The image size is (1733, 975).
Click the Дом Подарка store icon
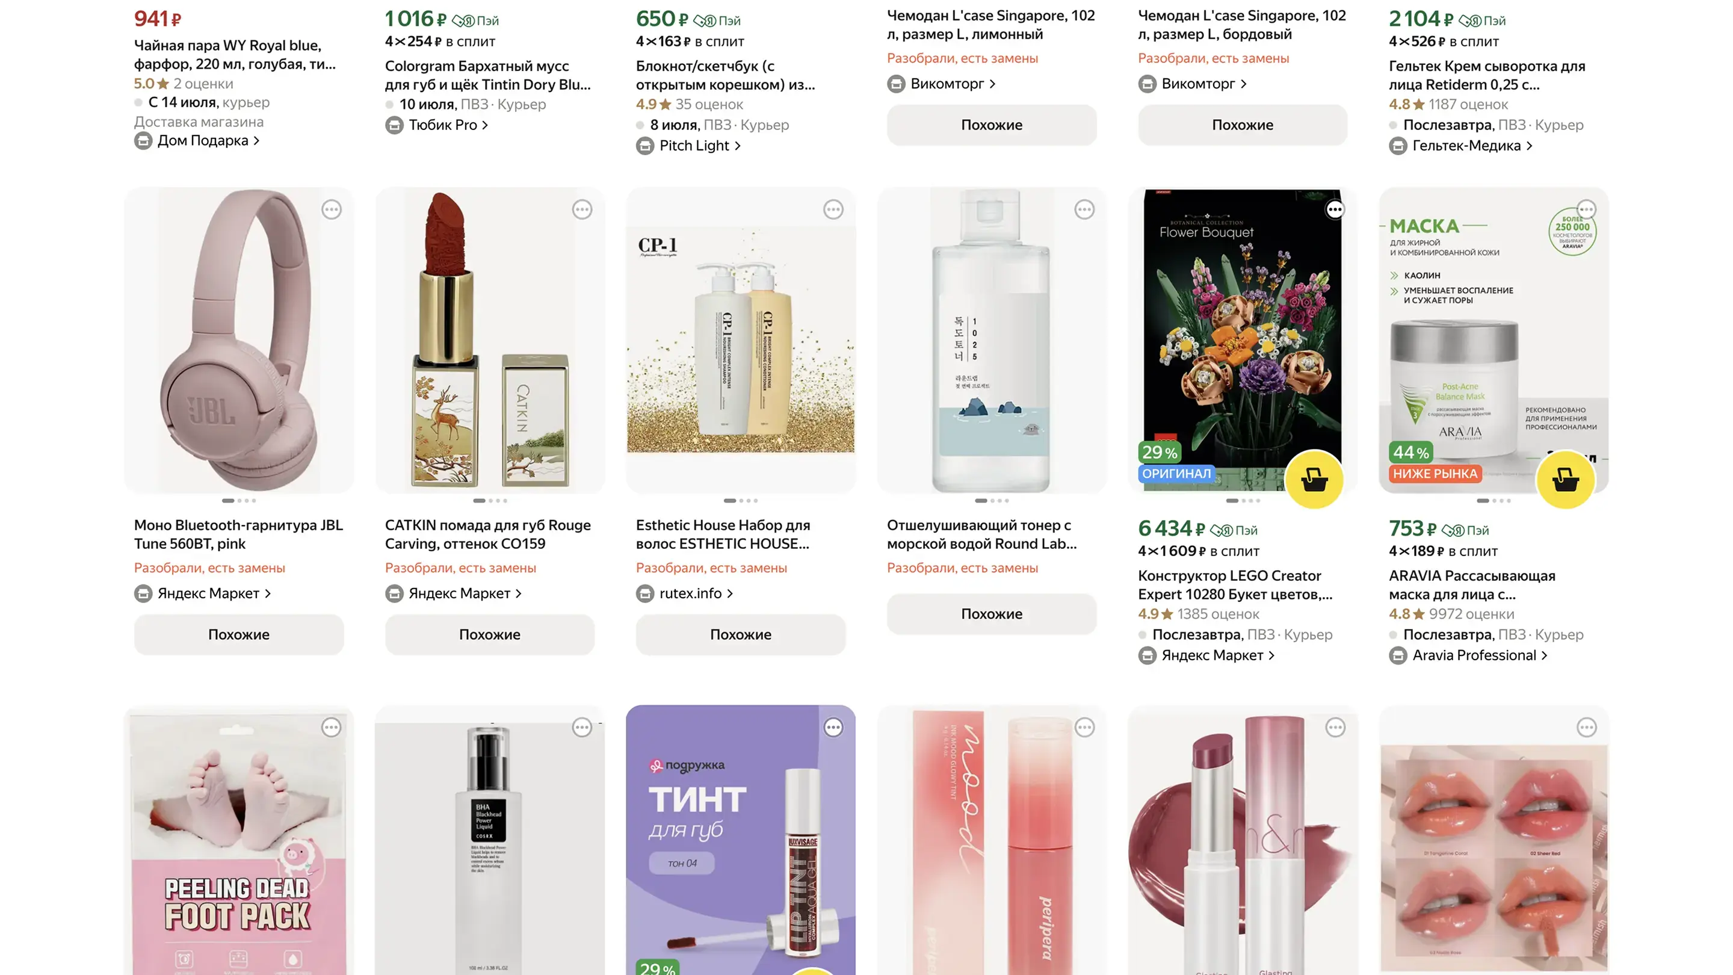(x=143, y=141)
